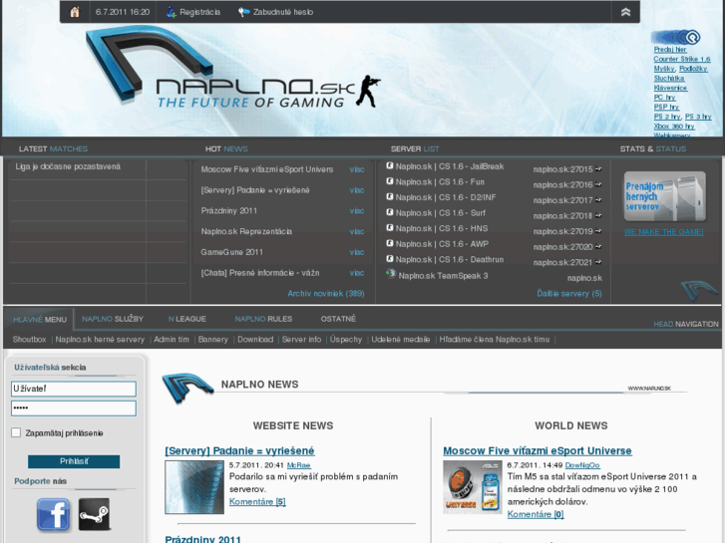This screenshot has height=543, width=725.
Task: Open the Ostatné tab
Action: pyautogui.click(x=338, y=319)
